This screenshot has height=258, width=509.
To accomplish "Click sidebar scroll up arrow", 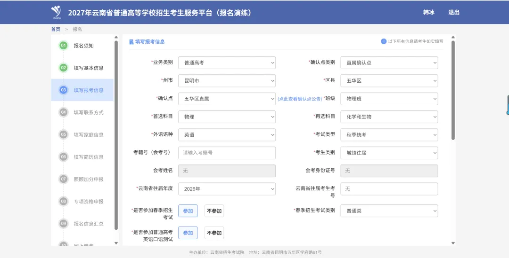I will click(116, 37).
